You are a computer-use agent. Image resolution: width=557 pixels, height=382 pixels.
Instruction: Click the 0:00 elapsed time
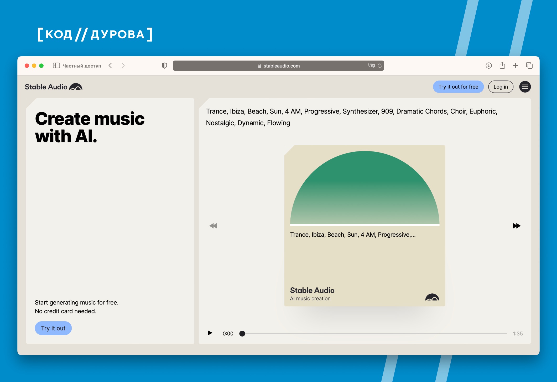[x=228, y=334]
